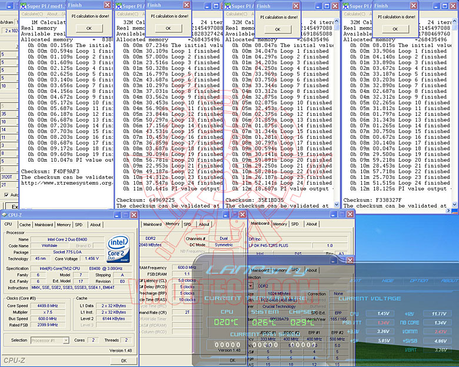This screenshot has width=459, height=367.
Task: Click Super PI icon of the 1M calculation window
Action: tap(23, 6)
